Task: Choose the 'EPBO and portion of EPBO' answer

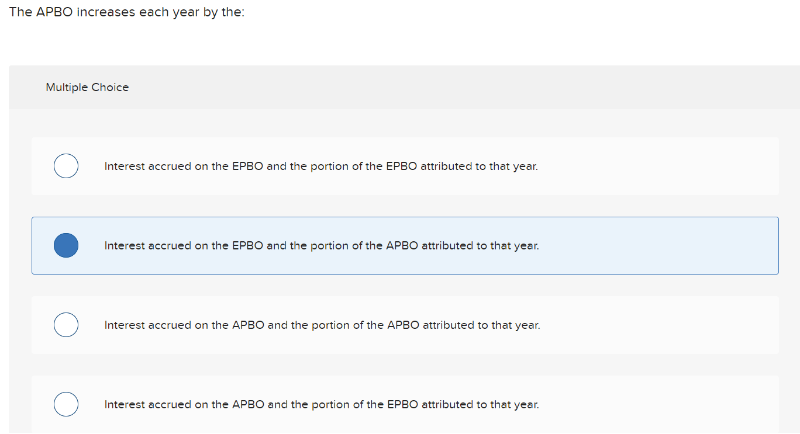Action: coord(66,166)
